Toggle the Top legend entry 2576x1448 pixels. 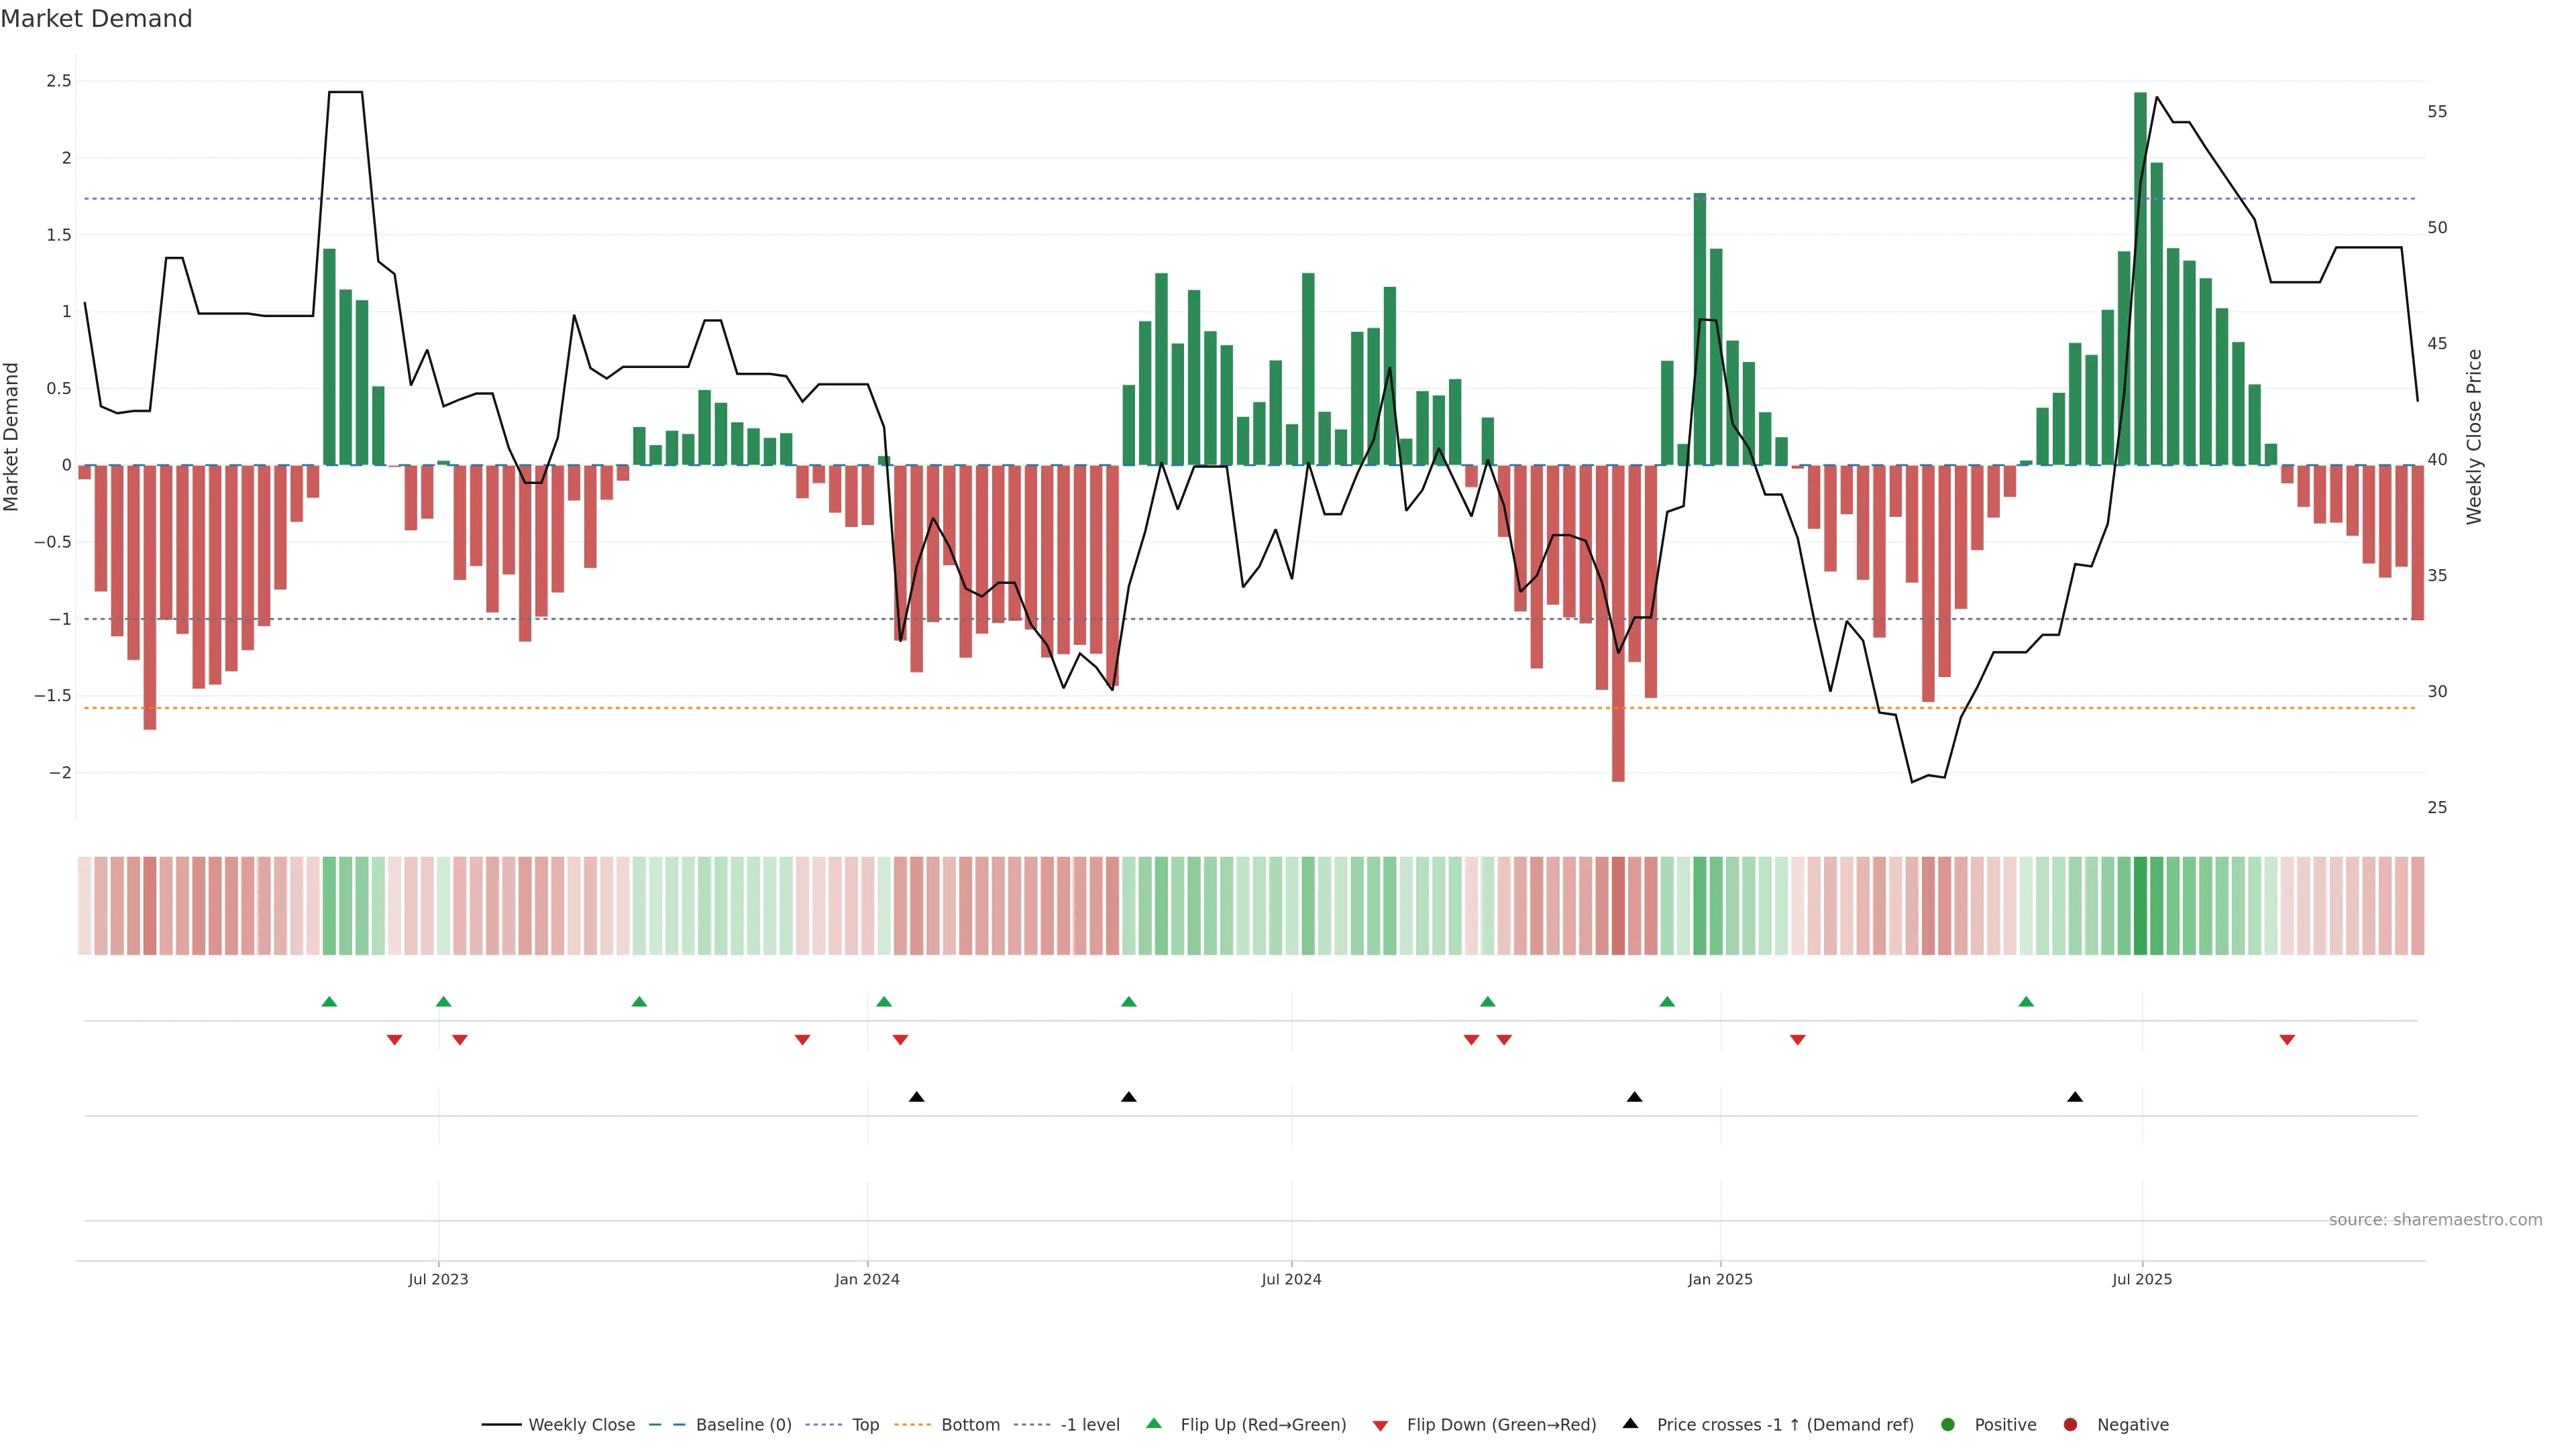tap(865, 1425)
